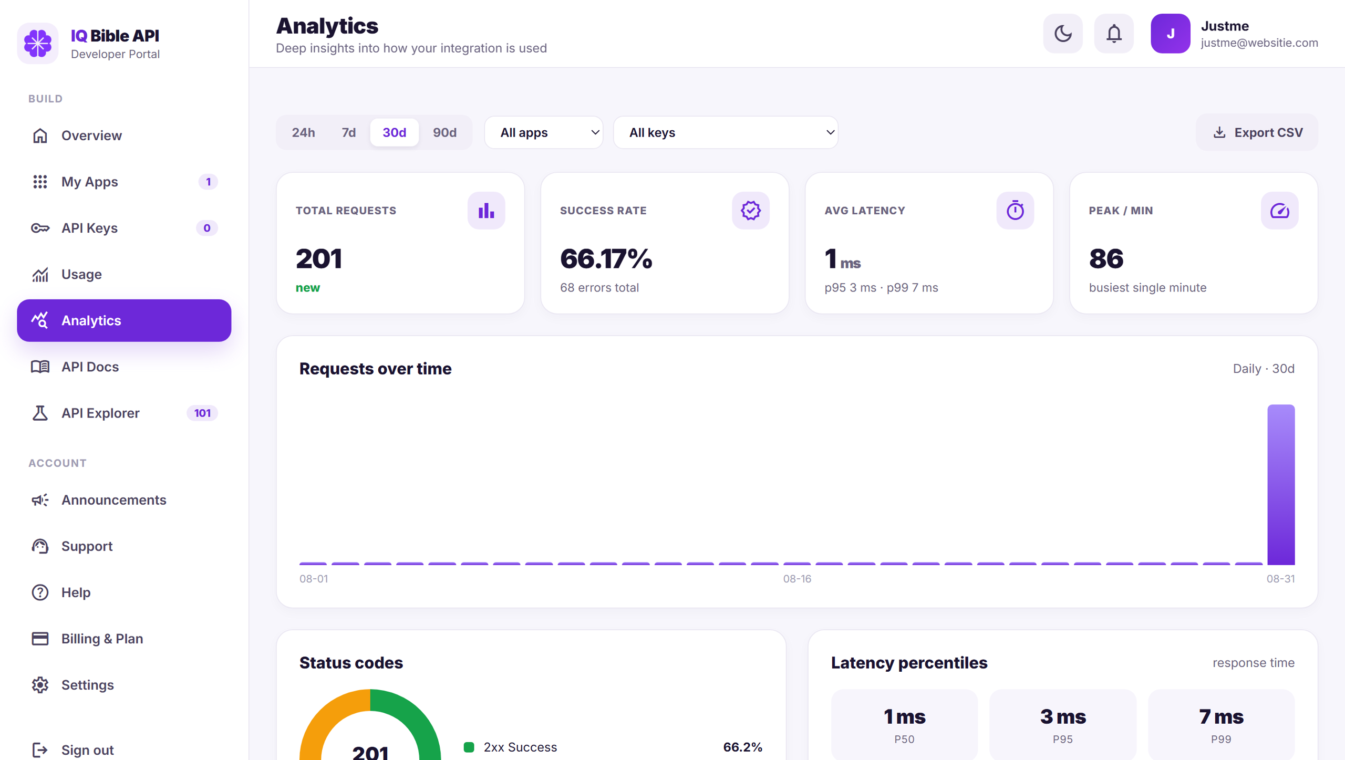
Task: Click the download icon in Export CSV
Action: (x=1219, y=132)
